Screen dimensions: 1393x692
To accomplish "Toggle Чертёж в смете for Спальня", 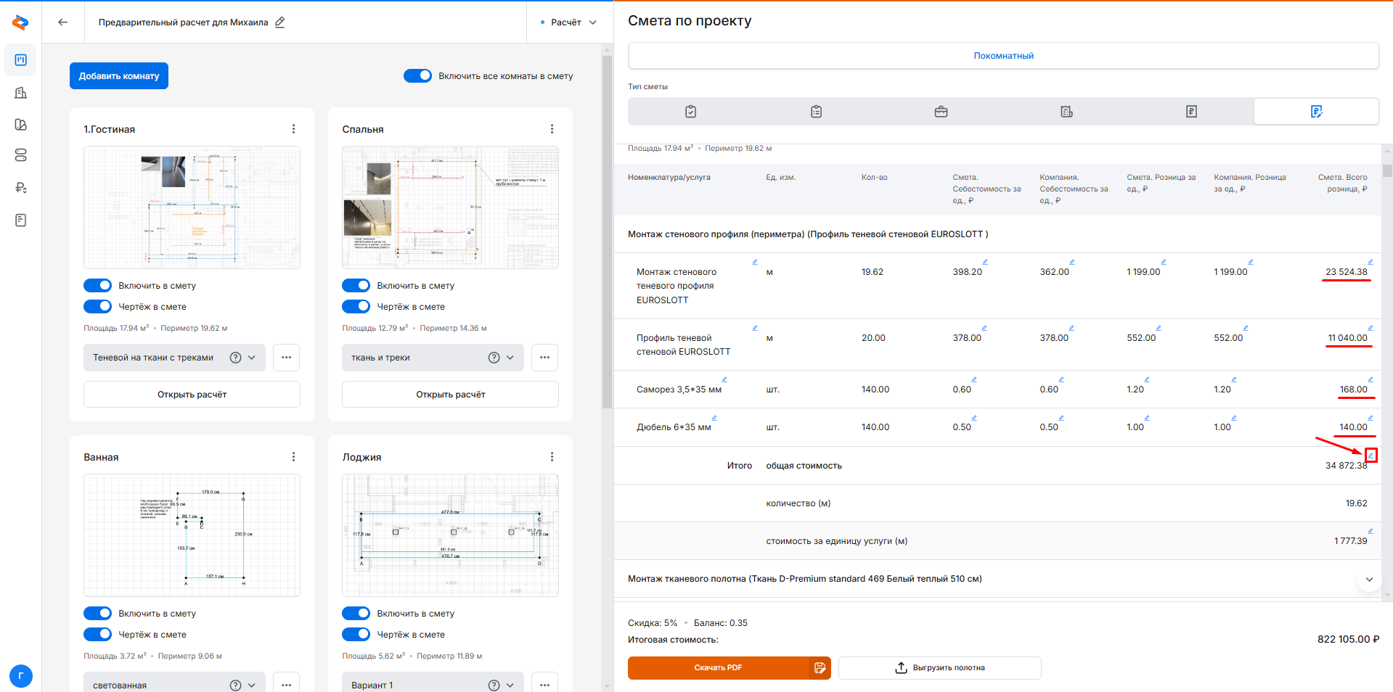I will [x=356, y=307].
